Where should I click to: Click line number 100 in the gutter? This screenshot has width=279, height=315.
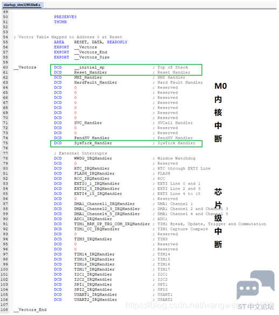click(4, 269)
